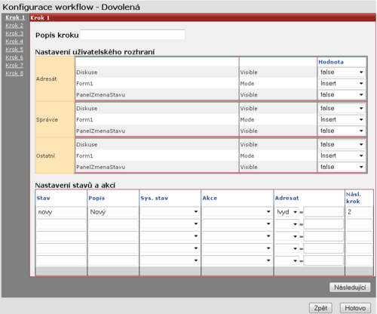The width and height of the screenshot is (377, 314).
Task: Open the 'lvyd' Adresat dropdown
Action: tap(287, 212)
